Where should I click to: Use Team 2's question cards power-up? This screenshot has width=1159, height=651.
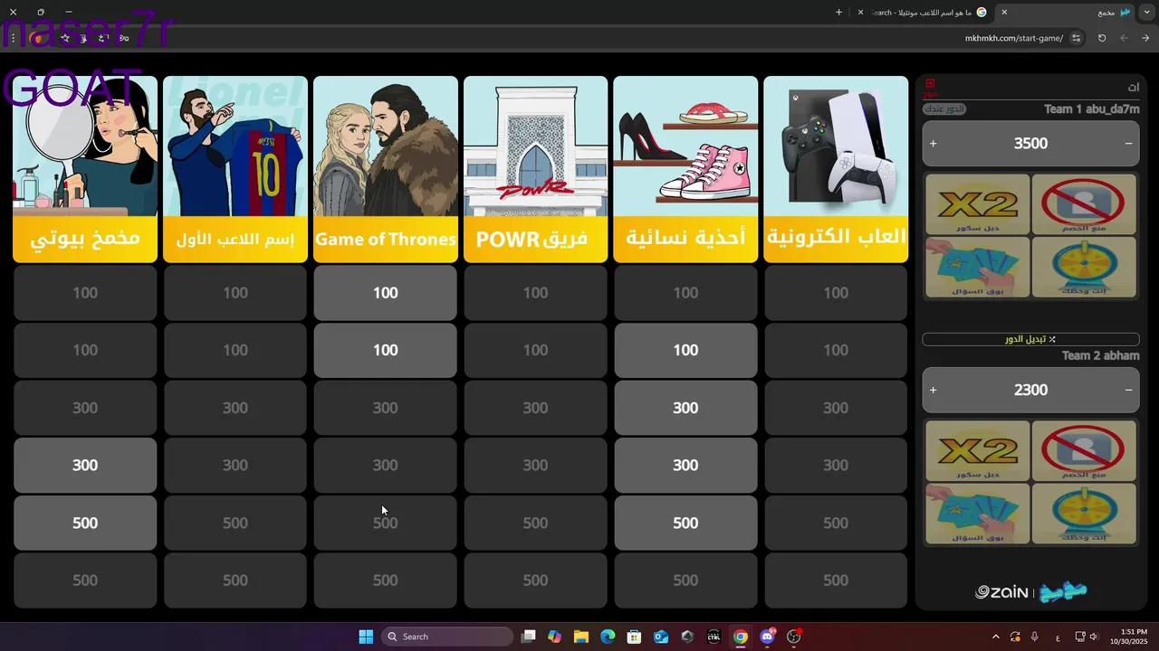tap(977, 514)
